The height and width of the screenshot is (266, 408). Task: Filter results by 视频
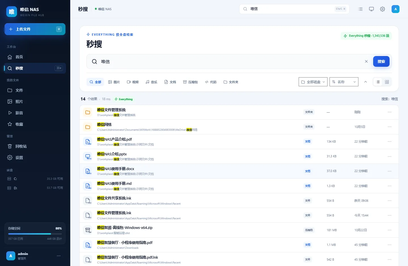(133, 82)
